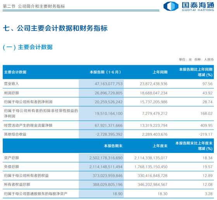Screen dimensions: 217x200
Task: Click the Guotai Haitong hexagon logo icon
Action: pos(171,6)
